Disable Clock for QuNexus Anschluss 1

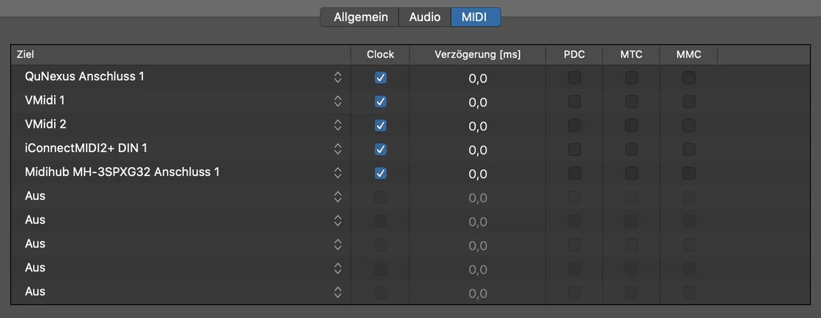coord(380,78)
